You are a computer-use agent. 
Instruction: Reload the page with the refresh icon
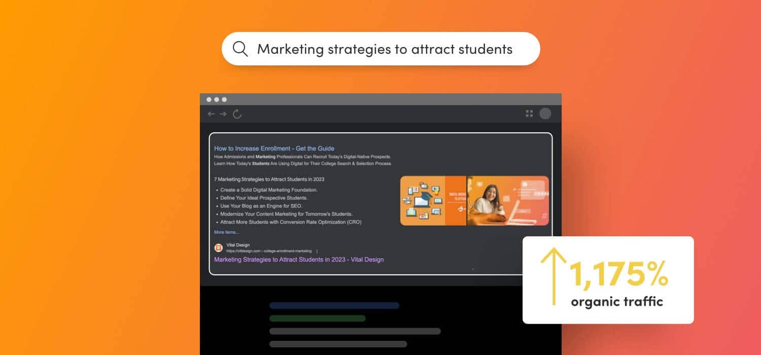pyautogui.click(x=237, y=114)
